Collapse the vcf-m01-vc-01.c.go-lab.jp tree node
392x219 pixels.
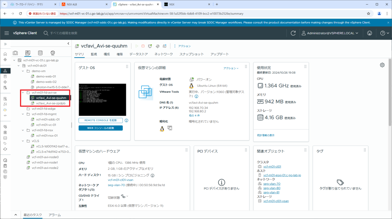(14, 60)
